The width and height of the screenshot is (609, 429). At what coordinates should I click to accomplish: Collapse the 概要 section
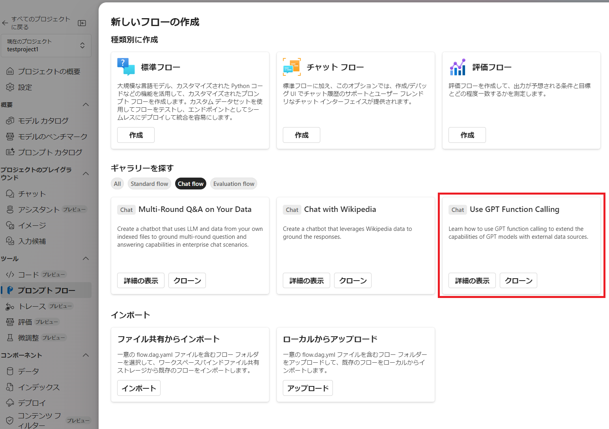tap(86, 105)
